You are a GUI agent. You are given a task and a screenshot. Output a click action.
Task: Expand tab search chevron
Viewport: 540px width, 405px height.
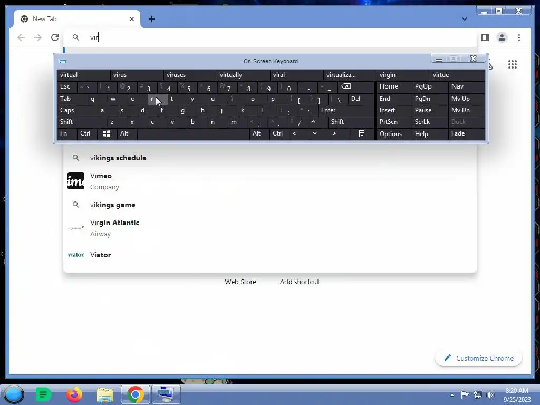464,19
